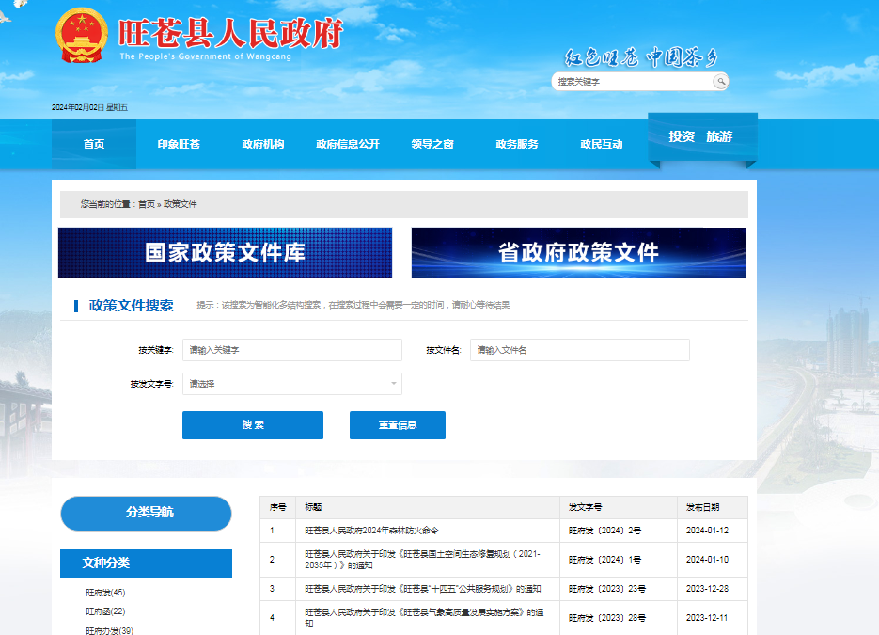The width and height of the screenshot is (879, 635).
Task: Open the 印象旺苍 menu item
Action: pyautogui.click(x=179, y=144)
